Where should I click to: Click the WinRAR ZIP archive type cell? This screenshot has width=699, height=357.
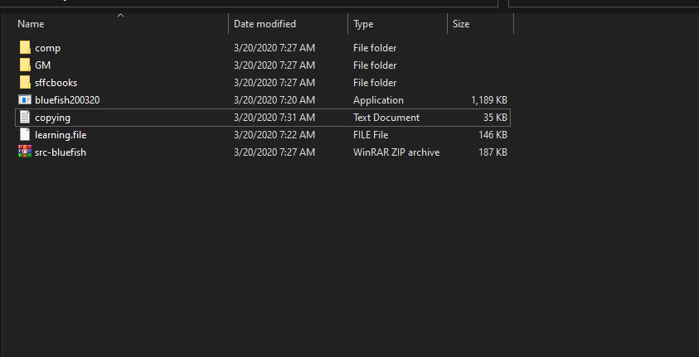tap(396, 152)
